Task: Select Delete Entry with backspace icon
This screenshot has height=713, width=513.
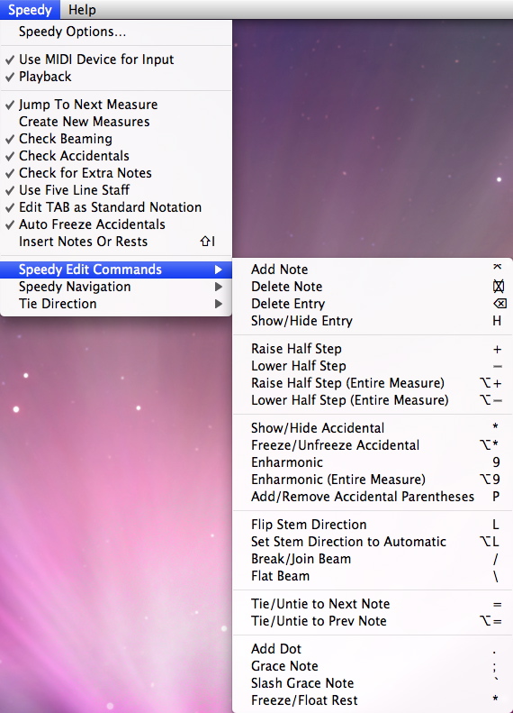Action: click(373, 304)
